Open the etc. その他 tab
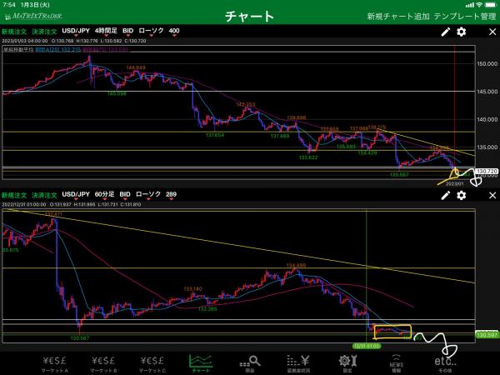Screen dimensions: 500x375 445,364
